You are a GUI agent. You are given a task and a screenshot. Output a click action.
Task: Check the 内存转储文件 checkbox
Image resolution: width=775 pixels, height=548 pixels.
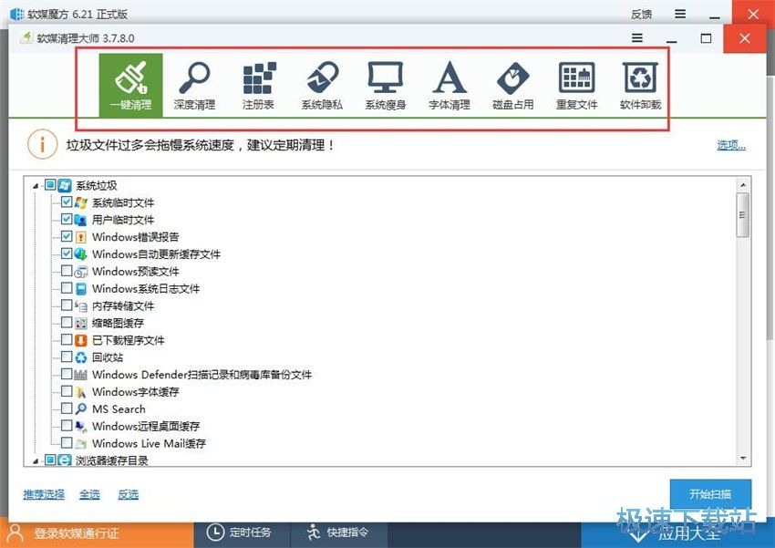pyautogui.click(x=67, y=305)
